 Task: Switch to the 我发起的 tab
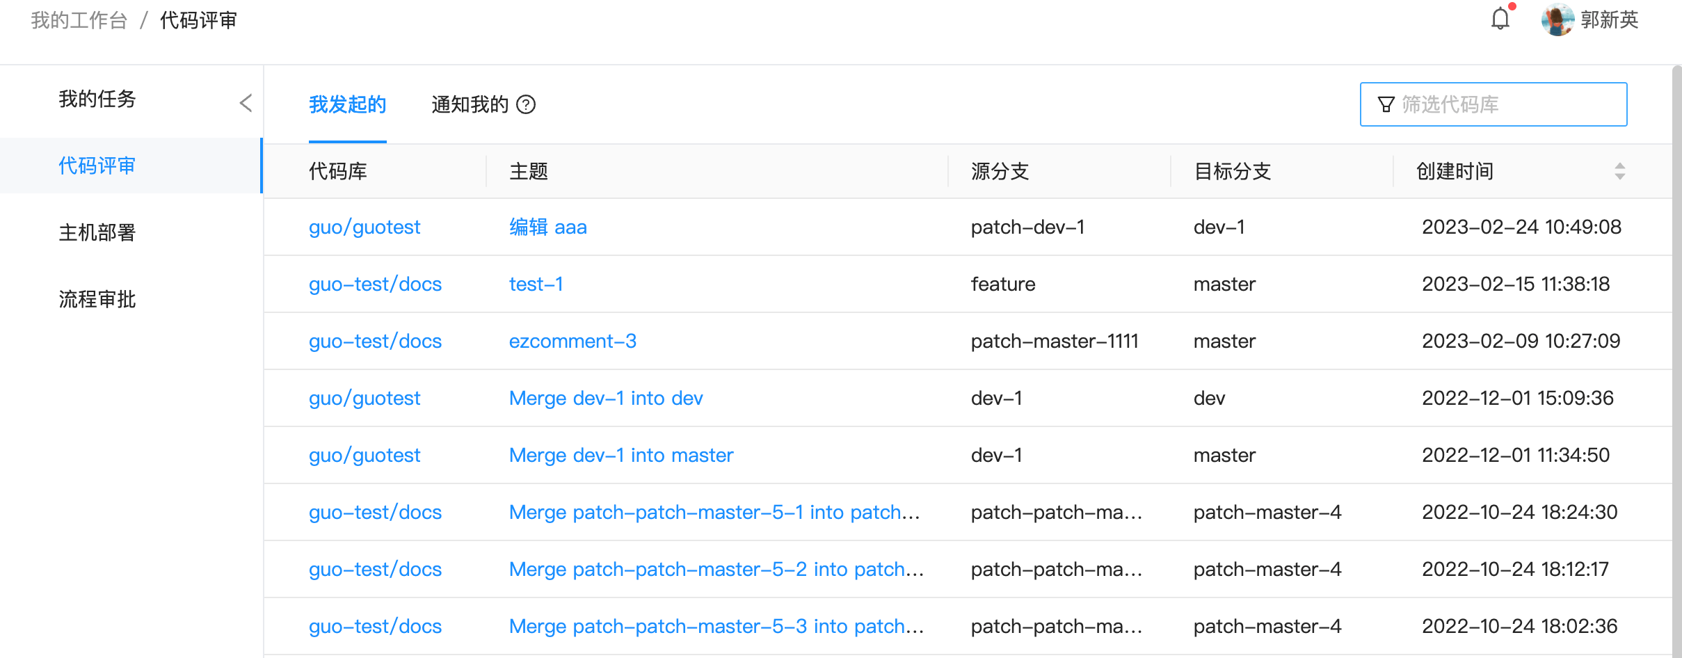pyautogui.click(x=347, y=104)
